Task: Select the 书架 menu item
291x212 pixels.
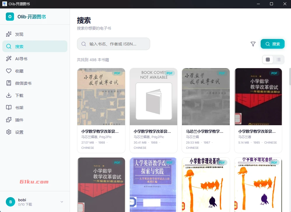Action: [x=35, y=107]
